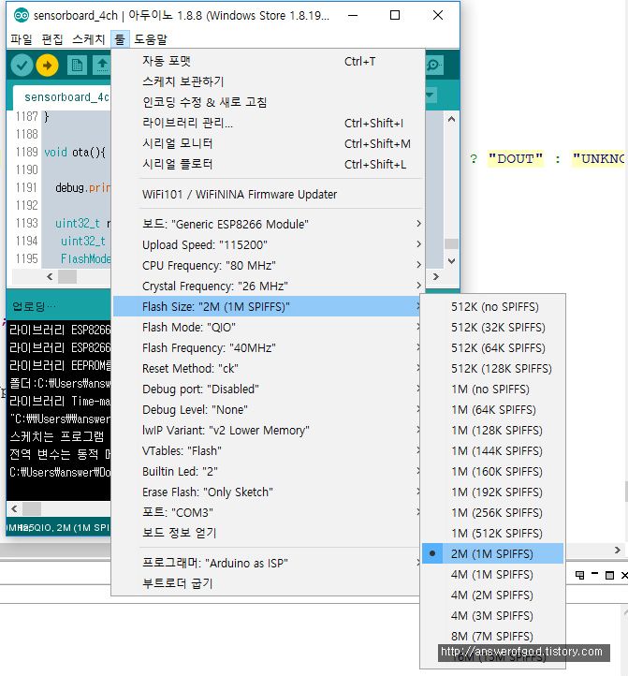Screen dimensions: 628x676
Task: Select 1M (512K SPIFFS) option
Action: 492,534
